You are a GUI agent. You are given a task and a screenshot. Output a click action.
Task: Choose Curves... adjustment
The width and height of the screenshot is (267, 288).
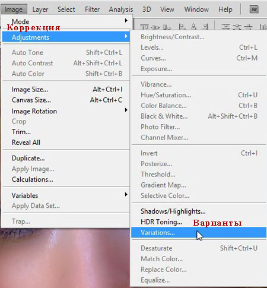(199, 58)
